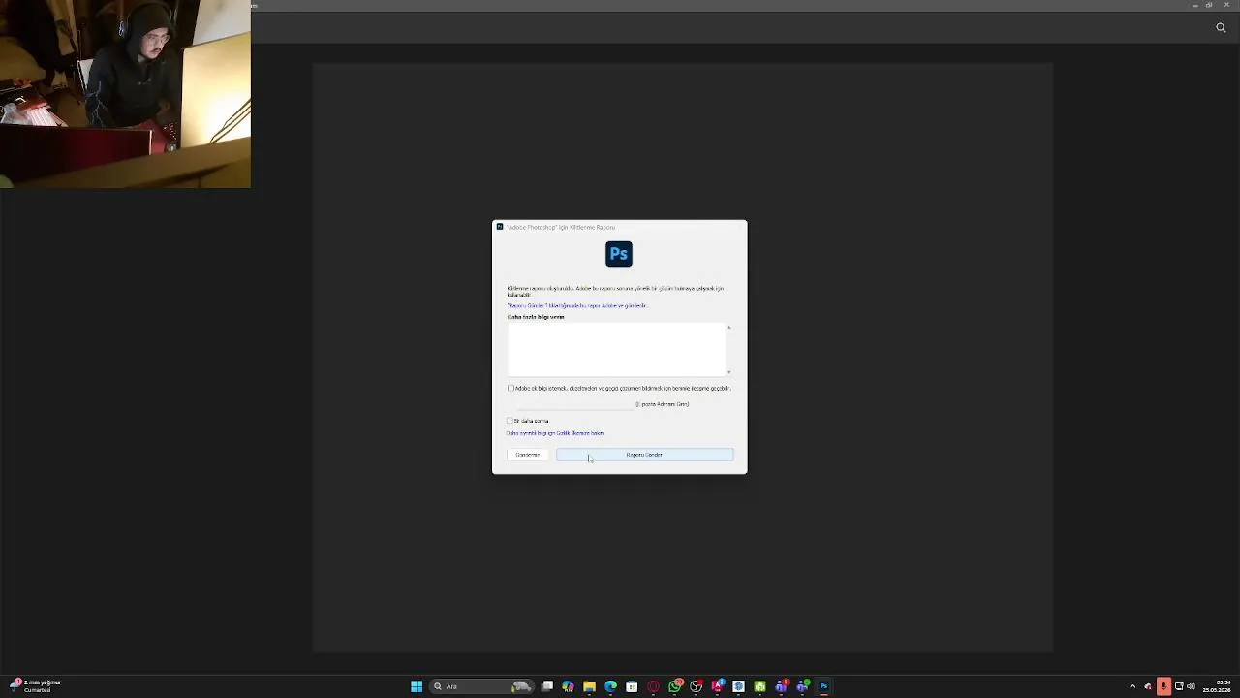The height and width of the screenshot is (698, 1240).
Task: Open the Opera browser taskbar icon
Action: [653, 686]
